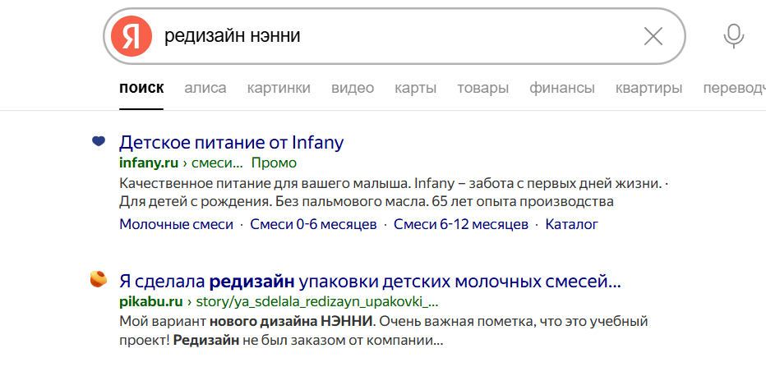Start voice search with microphone icon
The height and width of the screenshot is (376, 766).
pos(733,36)
